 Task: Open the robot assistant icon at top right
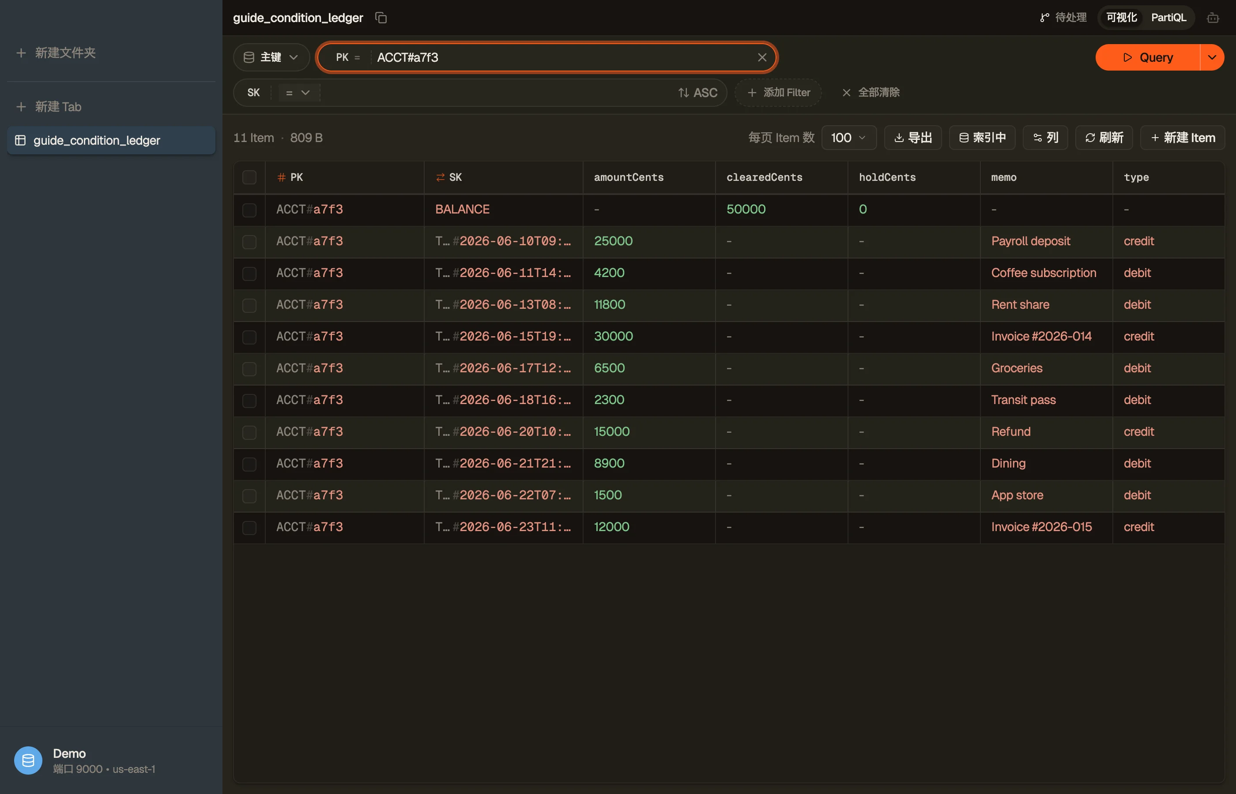tap(1213, 18)
